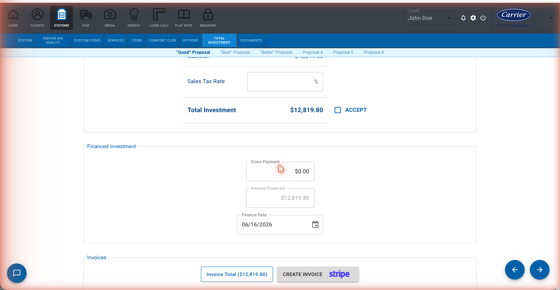Click the Sales Tax Rate label
This screenshot has height=290, width=560.
206,81
